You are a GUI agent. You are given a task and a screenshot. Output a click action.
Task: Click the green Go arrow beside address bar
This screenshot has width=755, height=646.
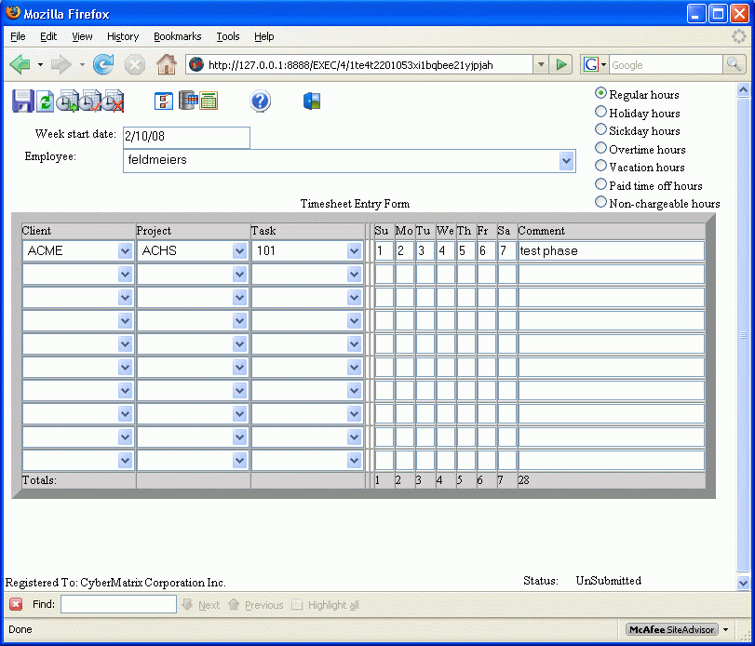pos(561,64)
